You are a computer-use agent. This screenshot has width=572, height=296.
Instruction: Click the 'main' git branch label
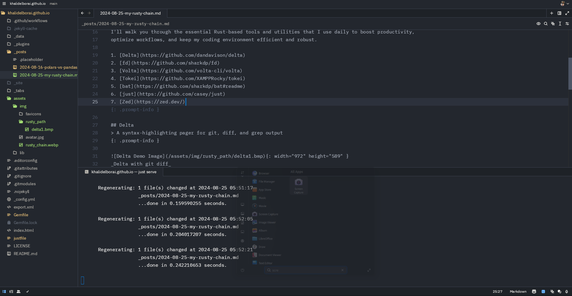pos(53,4)
